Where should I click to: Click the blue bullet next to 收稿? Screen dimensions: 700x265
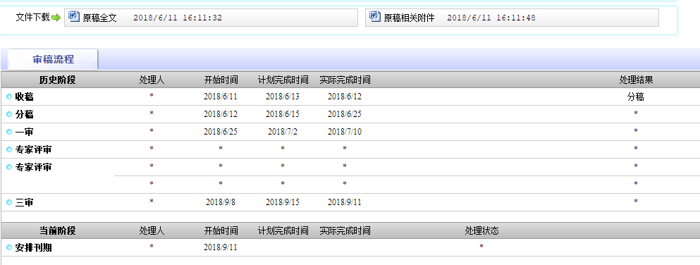pyautogui.click(x=9, y=97)
